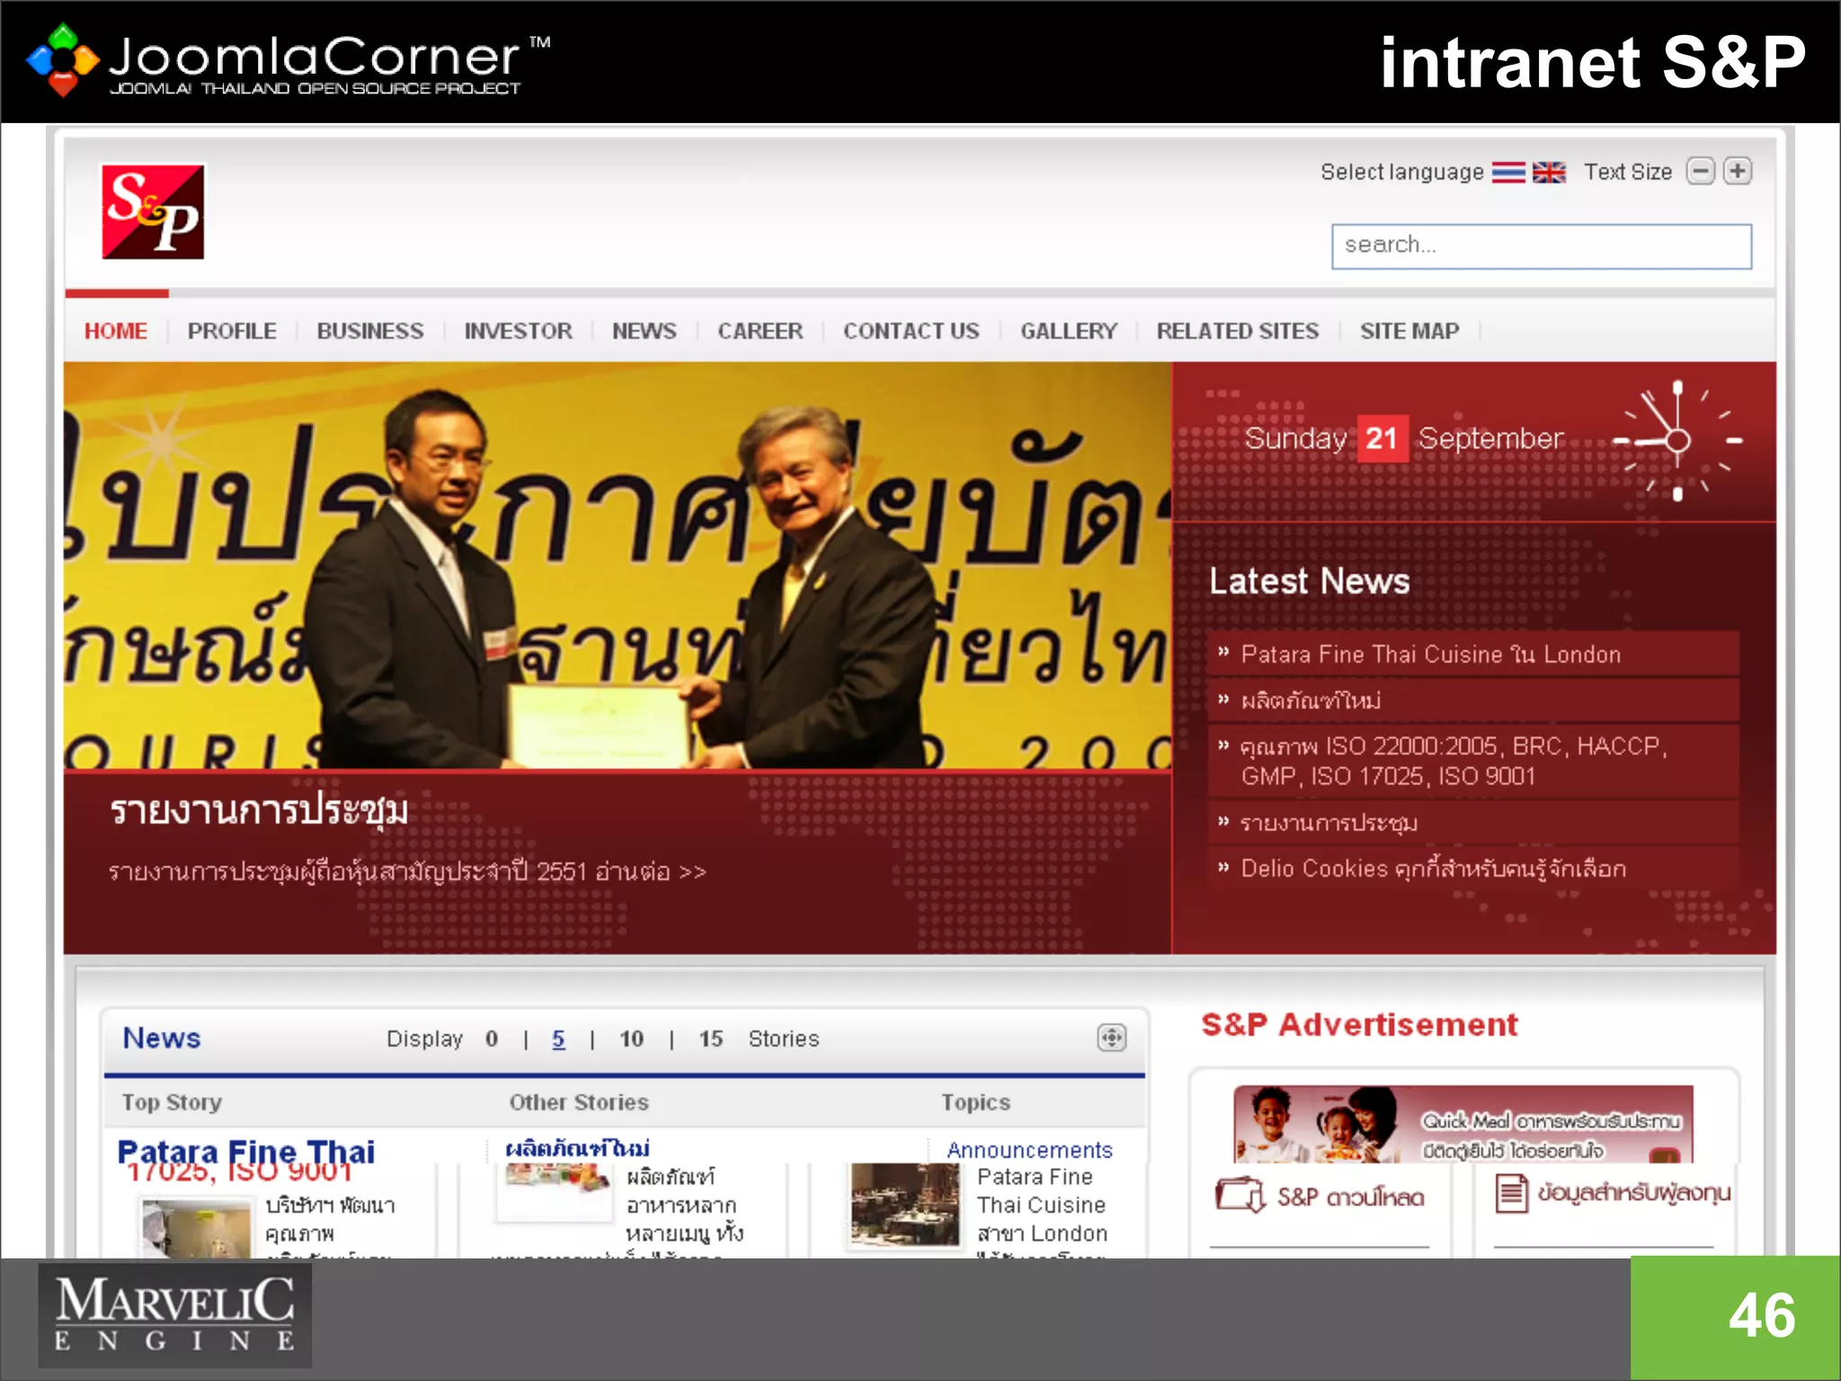This screenshot has width=1841, height=1381.
Task: Click the Topics column header
Action: (976, 1102)
